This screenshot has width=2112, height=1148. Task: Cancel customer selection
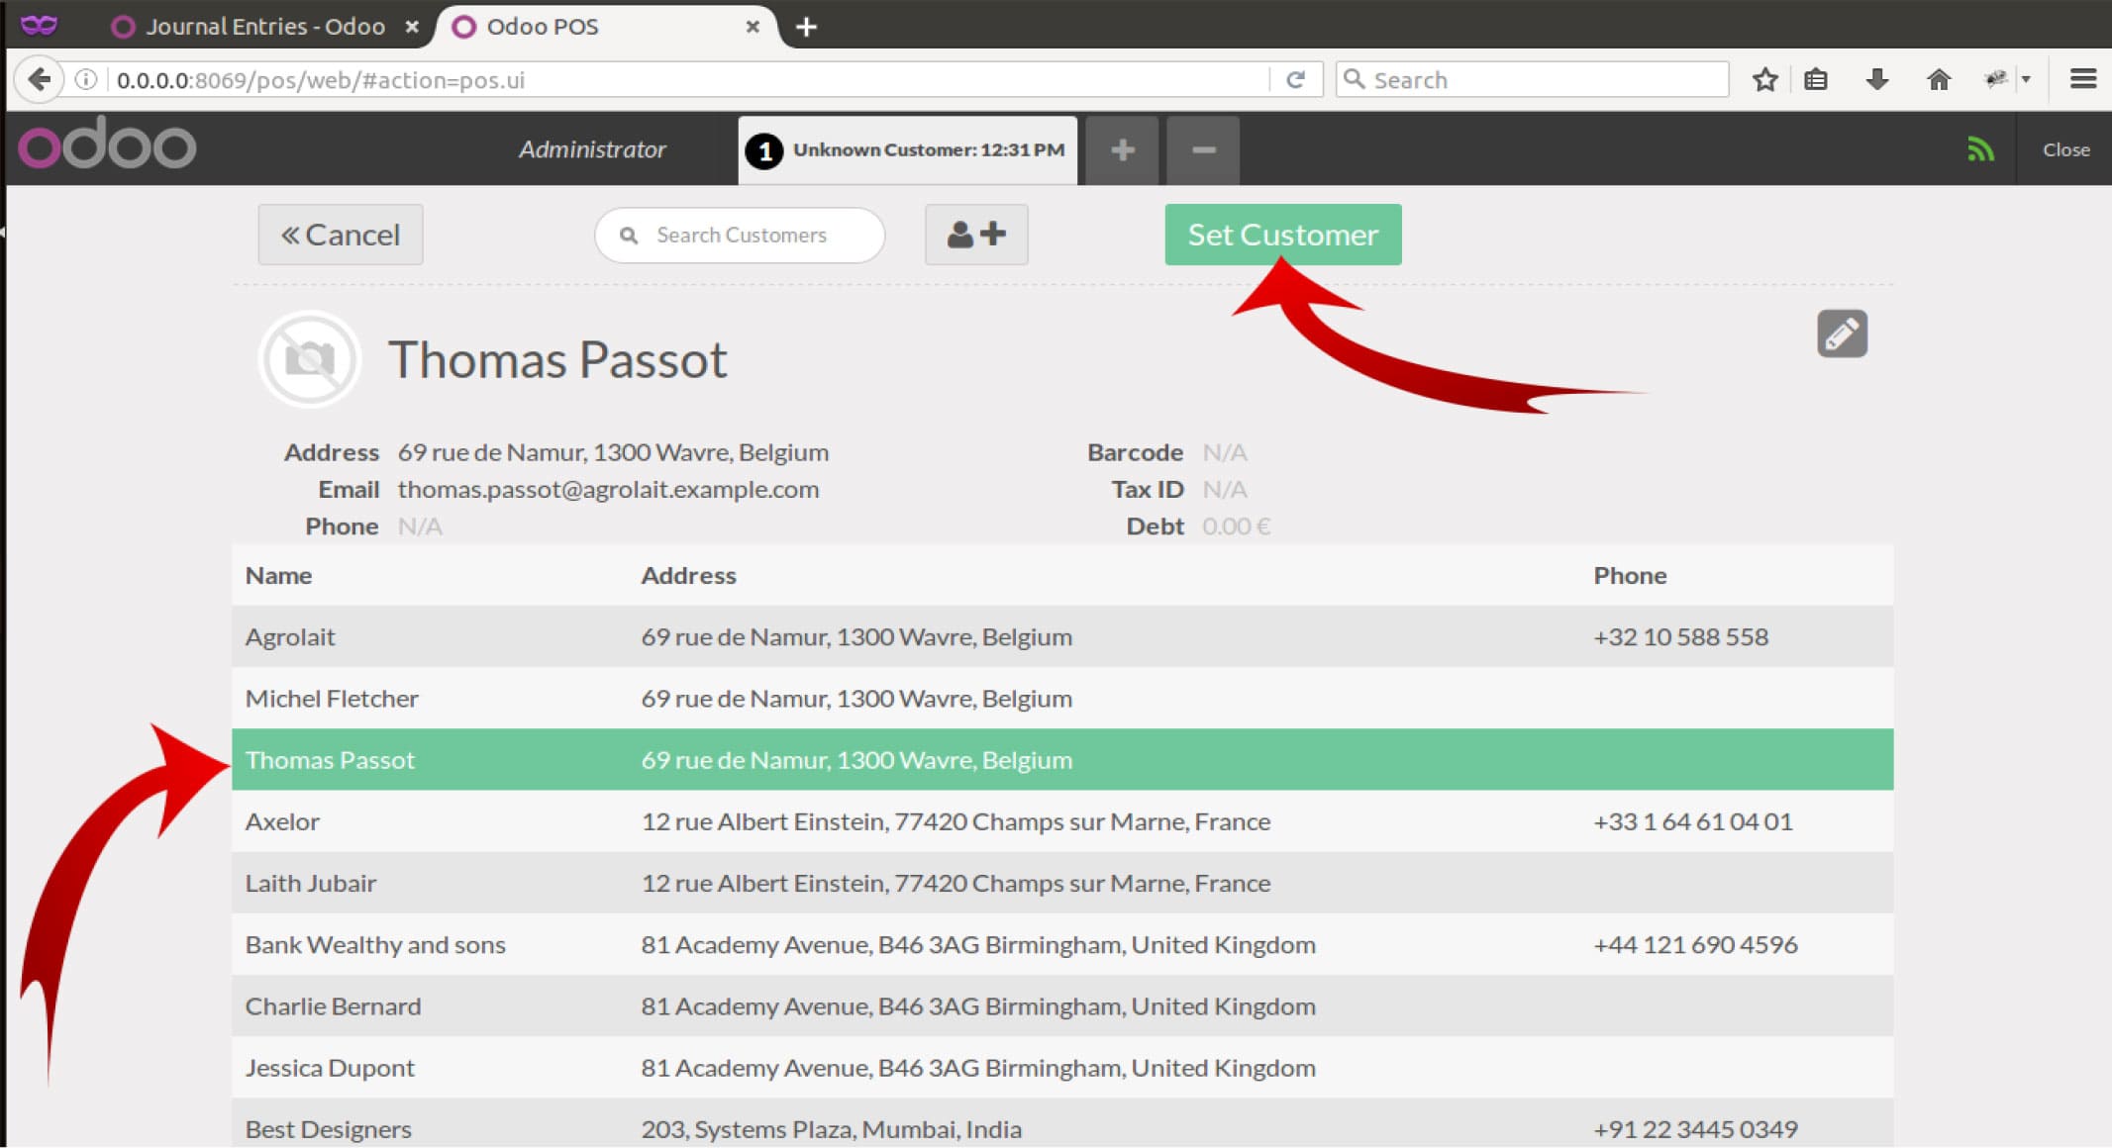(341, 235)
